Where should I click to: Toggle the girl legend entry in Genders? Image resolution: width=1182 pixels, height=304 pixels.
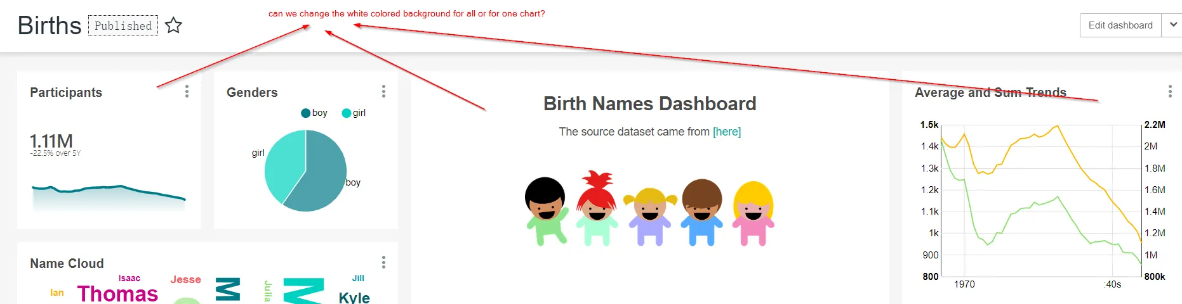pyautogui.click(x=354, y=113)
